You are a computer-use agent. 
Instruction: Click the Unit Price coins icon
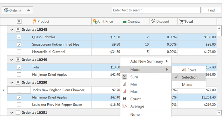[95, 21]
